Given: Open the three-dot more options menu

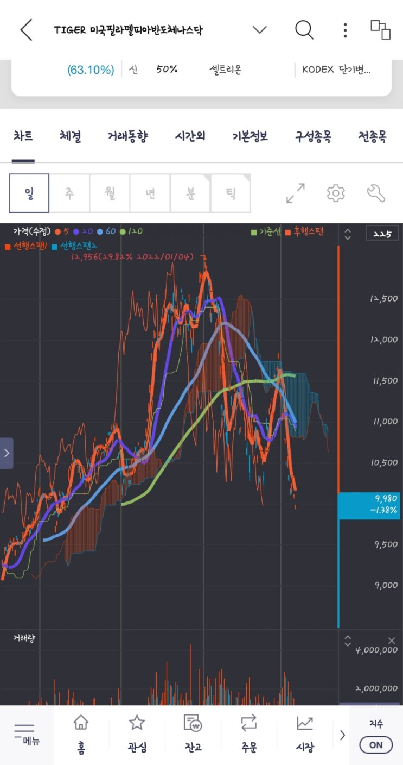Looking at the screenshot, I should point(345,30).
